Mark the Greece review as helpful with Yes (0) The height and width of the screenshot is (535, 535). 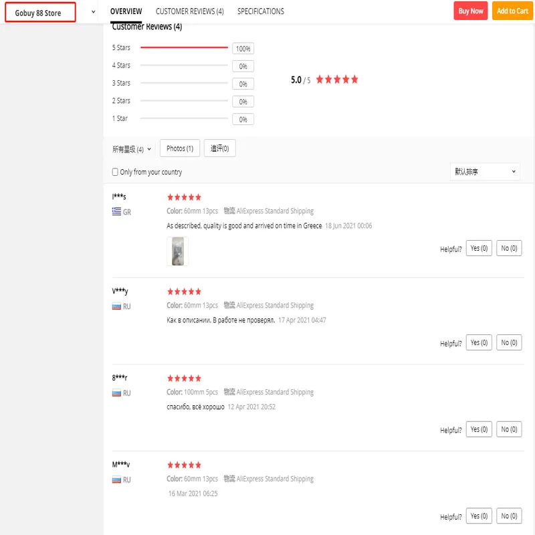479,248
